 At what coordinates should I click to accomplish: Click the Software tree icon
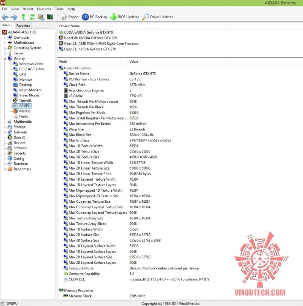click(10, 148)
